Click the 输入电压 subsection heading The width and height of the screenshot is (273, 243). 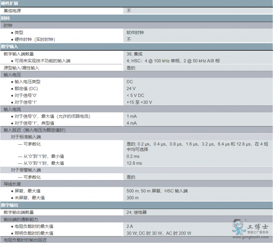click(x=12, y=75)
